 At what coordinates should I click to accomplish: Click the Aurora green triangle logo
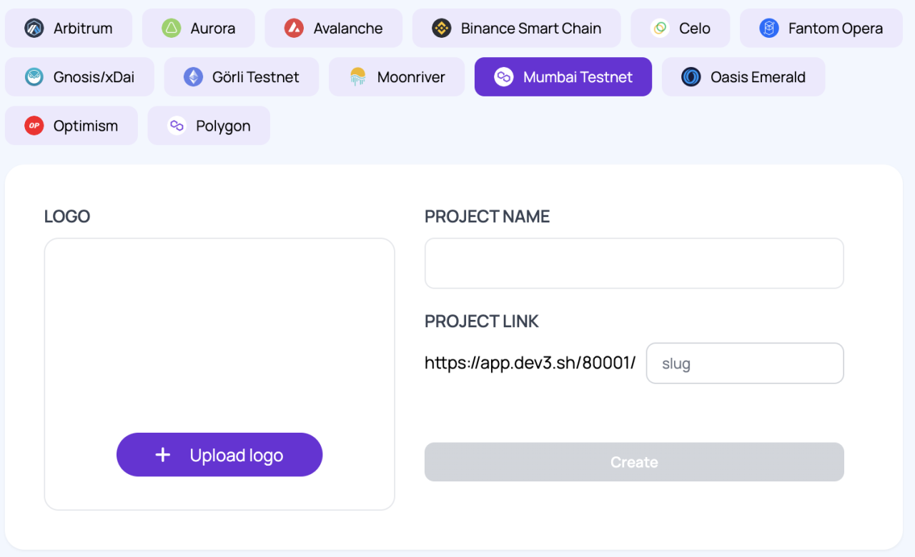click(x=171, y=28)
